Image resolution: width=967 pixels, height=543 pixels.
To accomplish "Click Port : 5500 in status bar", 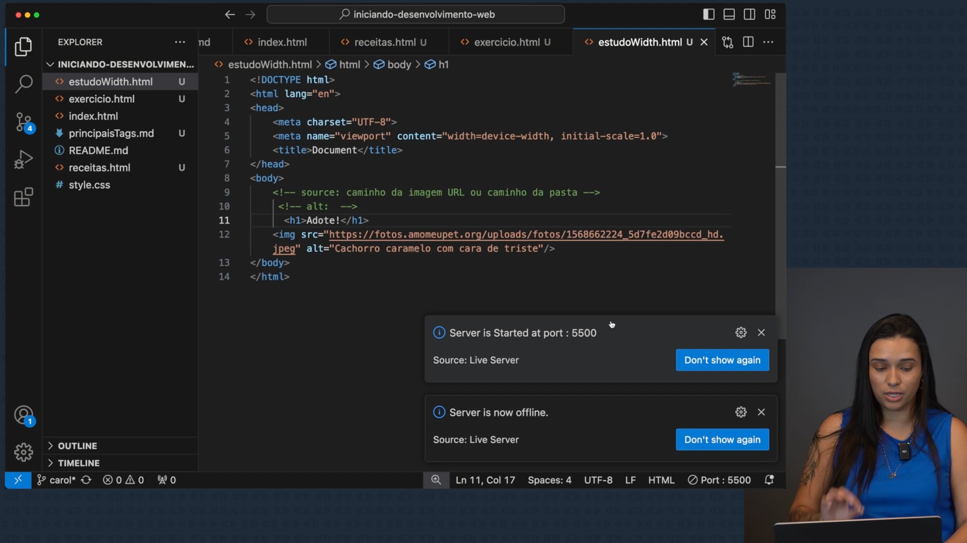I will click(719, 480).
